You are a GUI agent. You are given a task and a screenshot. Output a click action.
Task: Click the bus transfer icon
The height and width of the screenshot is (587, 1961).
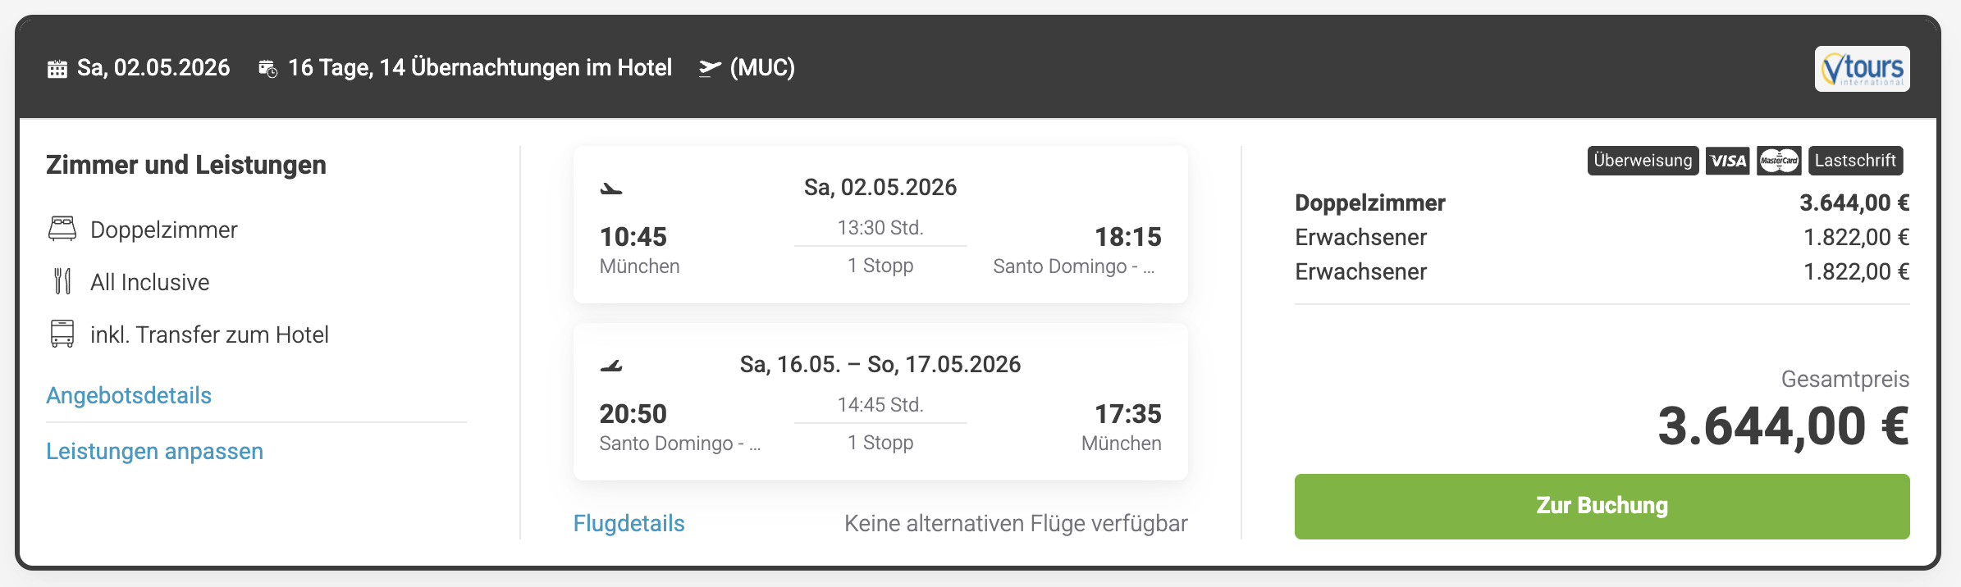[x=62, y=334]
